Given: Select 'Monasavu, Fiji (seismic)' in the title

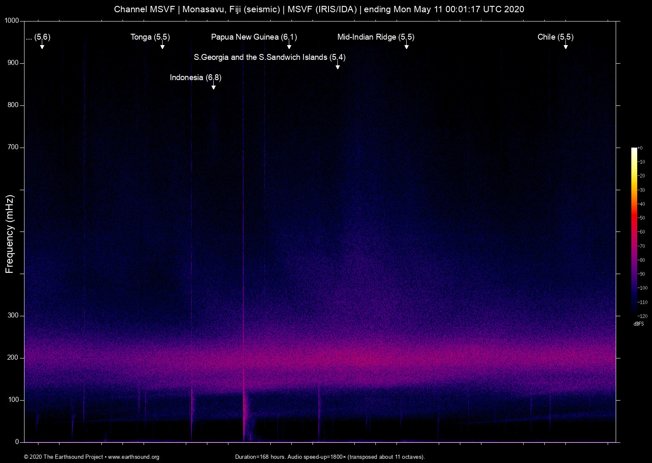Looking at the screenshot, I should 231,9.
